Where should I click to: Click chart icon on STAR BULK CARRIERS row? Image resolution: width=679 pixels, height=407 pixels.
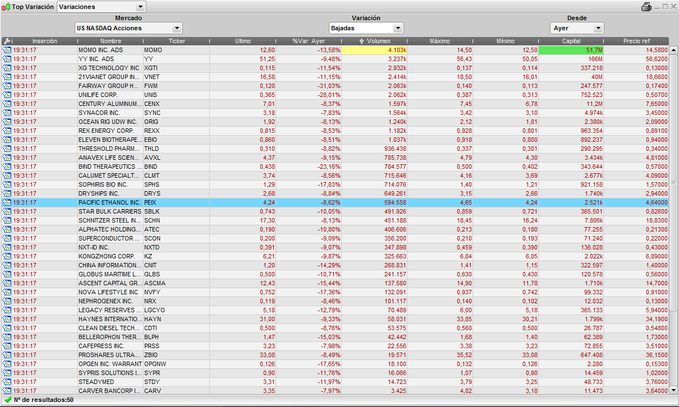(7, 211)
